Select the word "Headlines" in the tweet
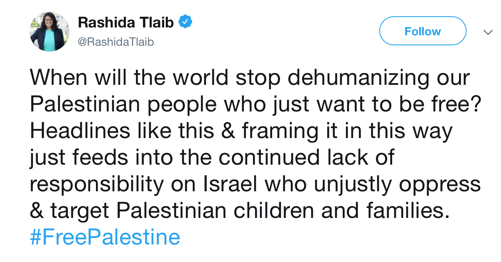 pyautogui.click(x=80, y=131)
